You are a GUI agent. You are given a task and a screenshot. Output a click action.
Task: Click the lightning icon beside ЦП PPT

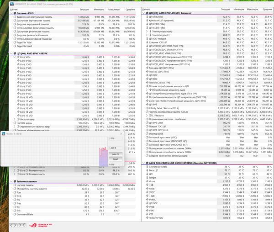[147, 105]
